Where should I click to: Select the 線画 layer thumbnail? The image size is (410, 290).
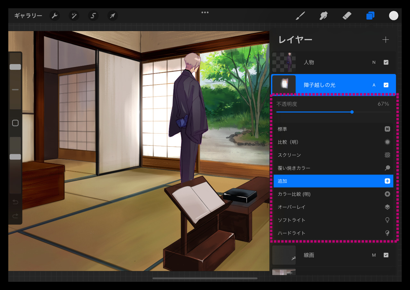(284, 255)
